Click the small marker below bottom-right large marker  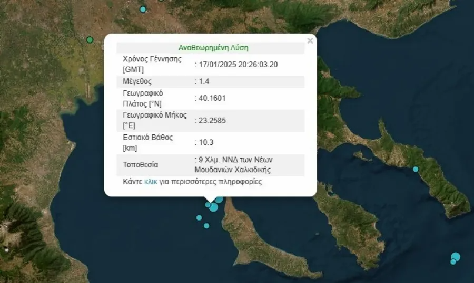click(453, 262)
